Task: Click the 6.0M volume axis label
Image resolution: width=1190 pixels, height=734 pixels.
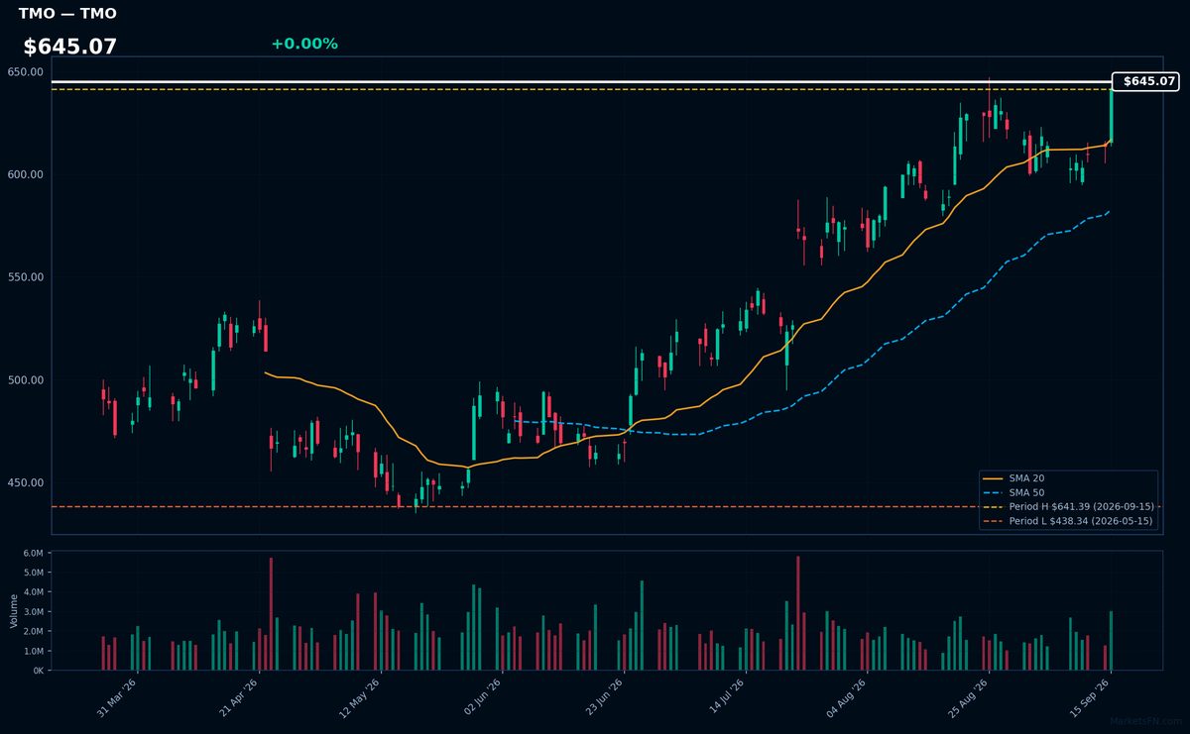Action: pyautogui.click(x=33, y=553)
